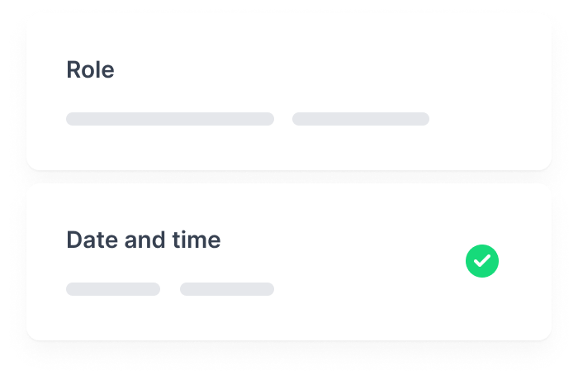Click the word time in the heading
Screen dimensions: 578x380
(x=197, y=240)
